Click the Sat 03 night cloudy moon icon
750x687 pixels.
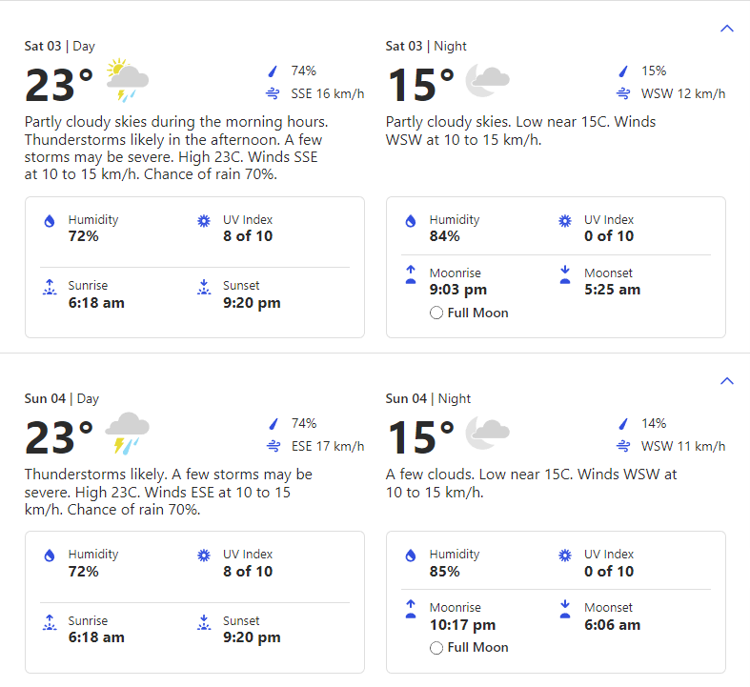pyautogui.click(x=487, y=80)
